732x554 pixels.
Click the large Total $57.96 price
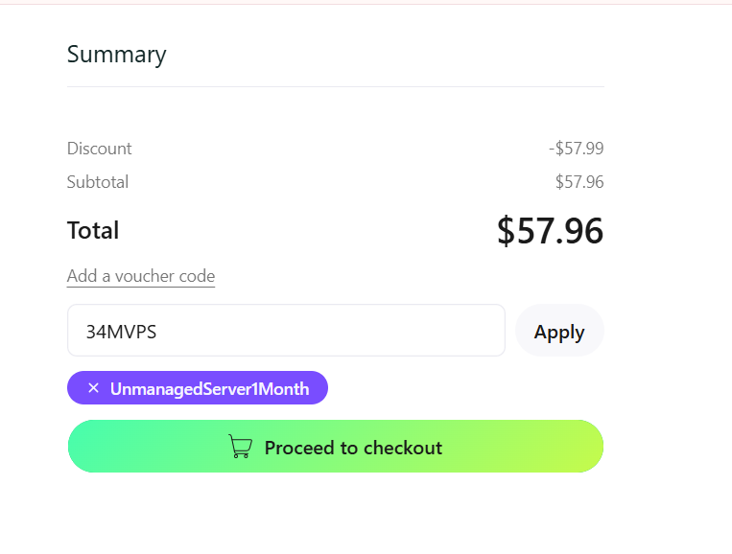[x=550, y=231]
